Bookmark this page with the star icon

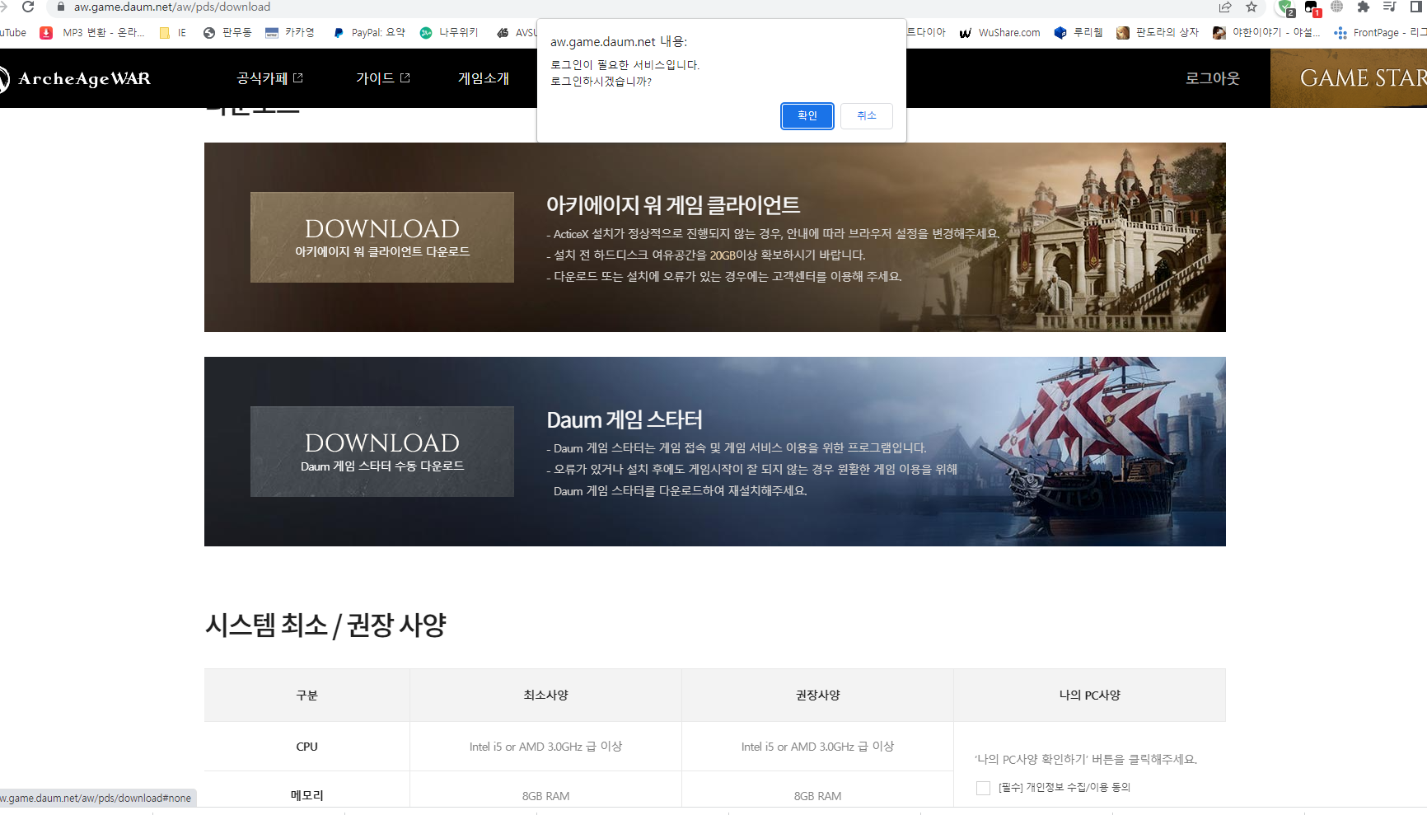pyautogui.click(x=1252, y=7)
